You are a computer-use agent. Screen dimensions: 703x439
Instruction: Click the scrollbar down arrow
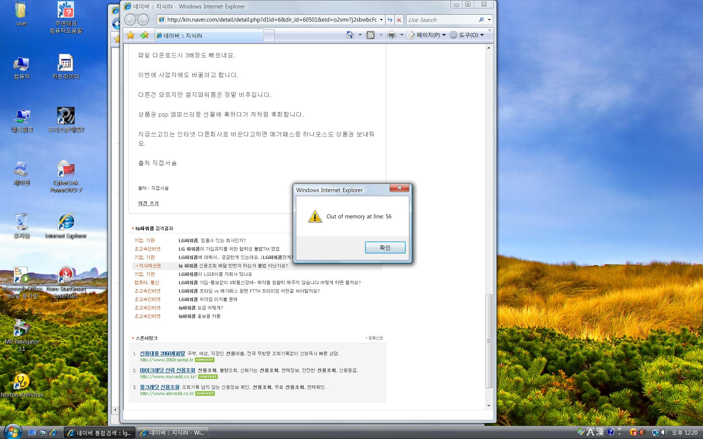pos(489,406)
